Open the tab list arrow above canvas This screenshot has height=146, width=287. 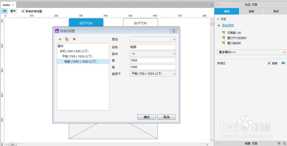(x=212, y=5)
